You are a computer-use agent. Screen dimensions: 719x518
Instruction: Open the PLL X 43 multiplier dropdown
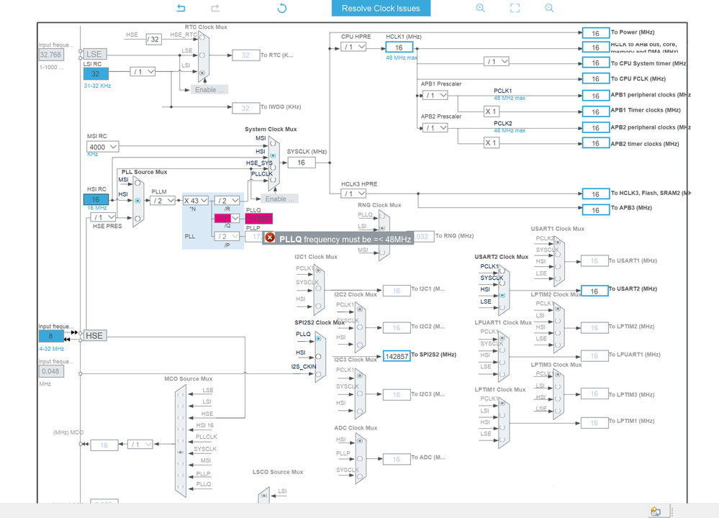coord(195,201)
